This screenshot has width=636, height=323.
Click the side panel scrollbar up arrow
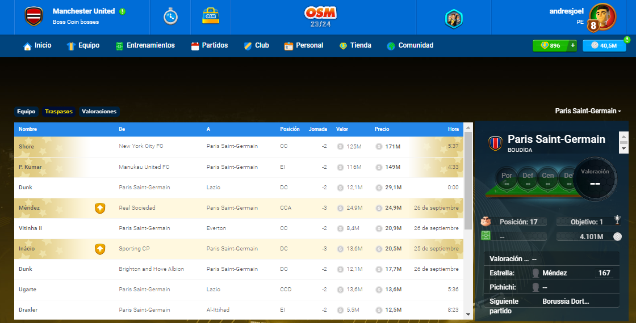coord(624,137)
